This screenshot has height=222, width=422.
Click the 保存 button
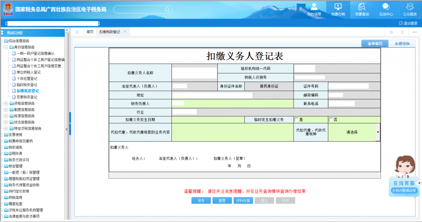(x=201, y=201)
